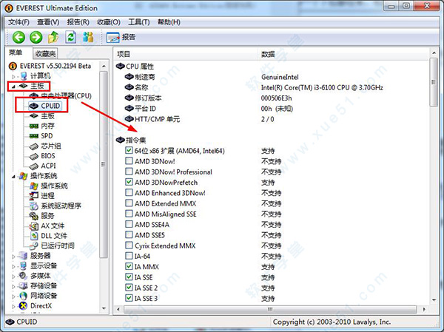Open the 收藏(O) menu
Screen dimensions: 444x332
pyautogui.click(x=109, y=22)
